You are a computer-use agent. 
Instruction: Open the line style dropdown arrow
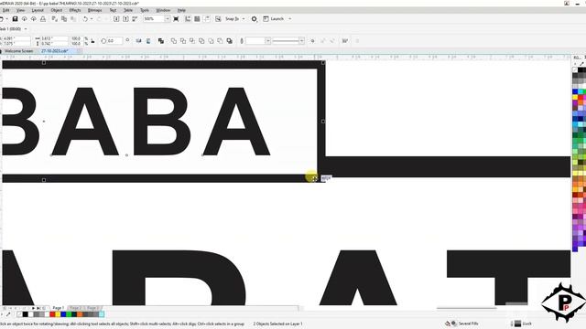click(x=301, y=40)
